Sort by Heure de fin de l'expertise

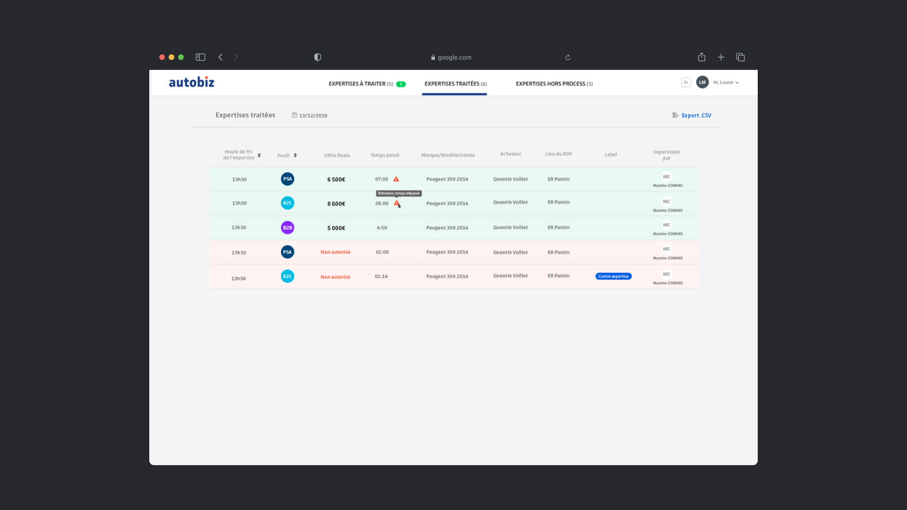(259, 155)
